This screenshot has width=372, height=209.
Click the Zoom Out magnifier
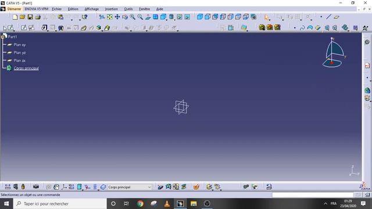click(x=140, y=17)
